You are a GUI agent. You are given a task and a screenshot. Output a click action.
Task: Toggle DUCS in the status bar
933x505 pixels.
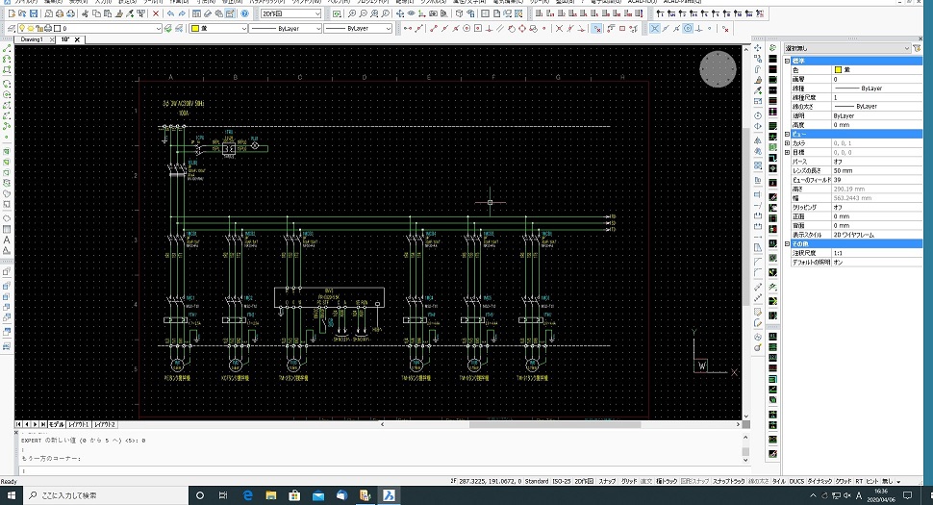[x=796, y=481]
